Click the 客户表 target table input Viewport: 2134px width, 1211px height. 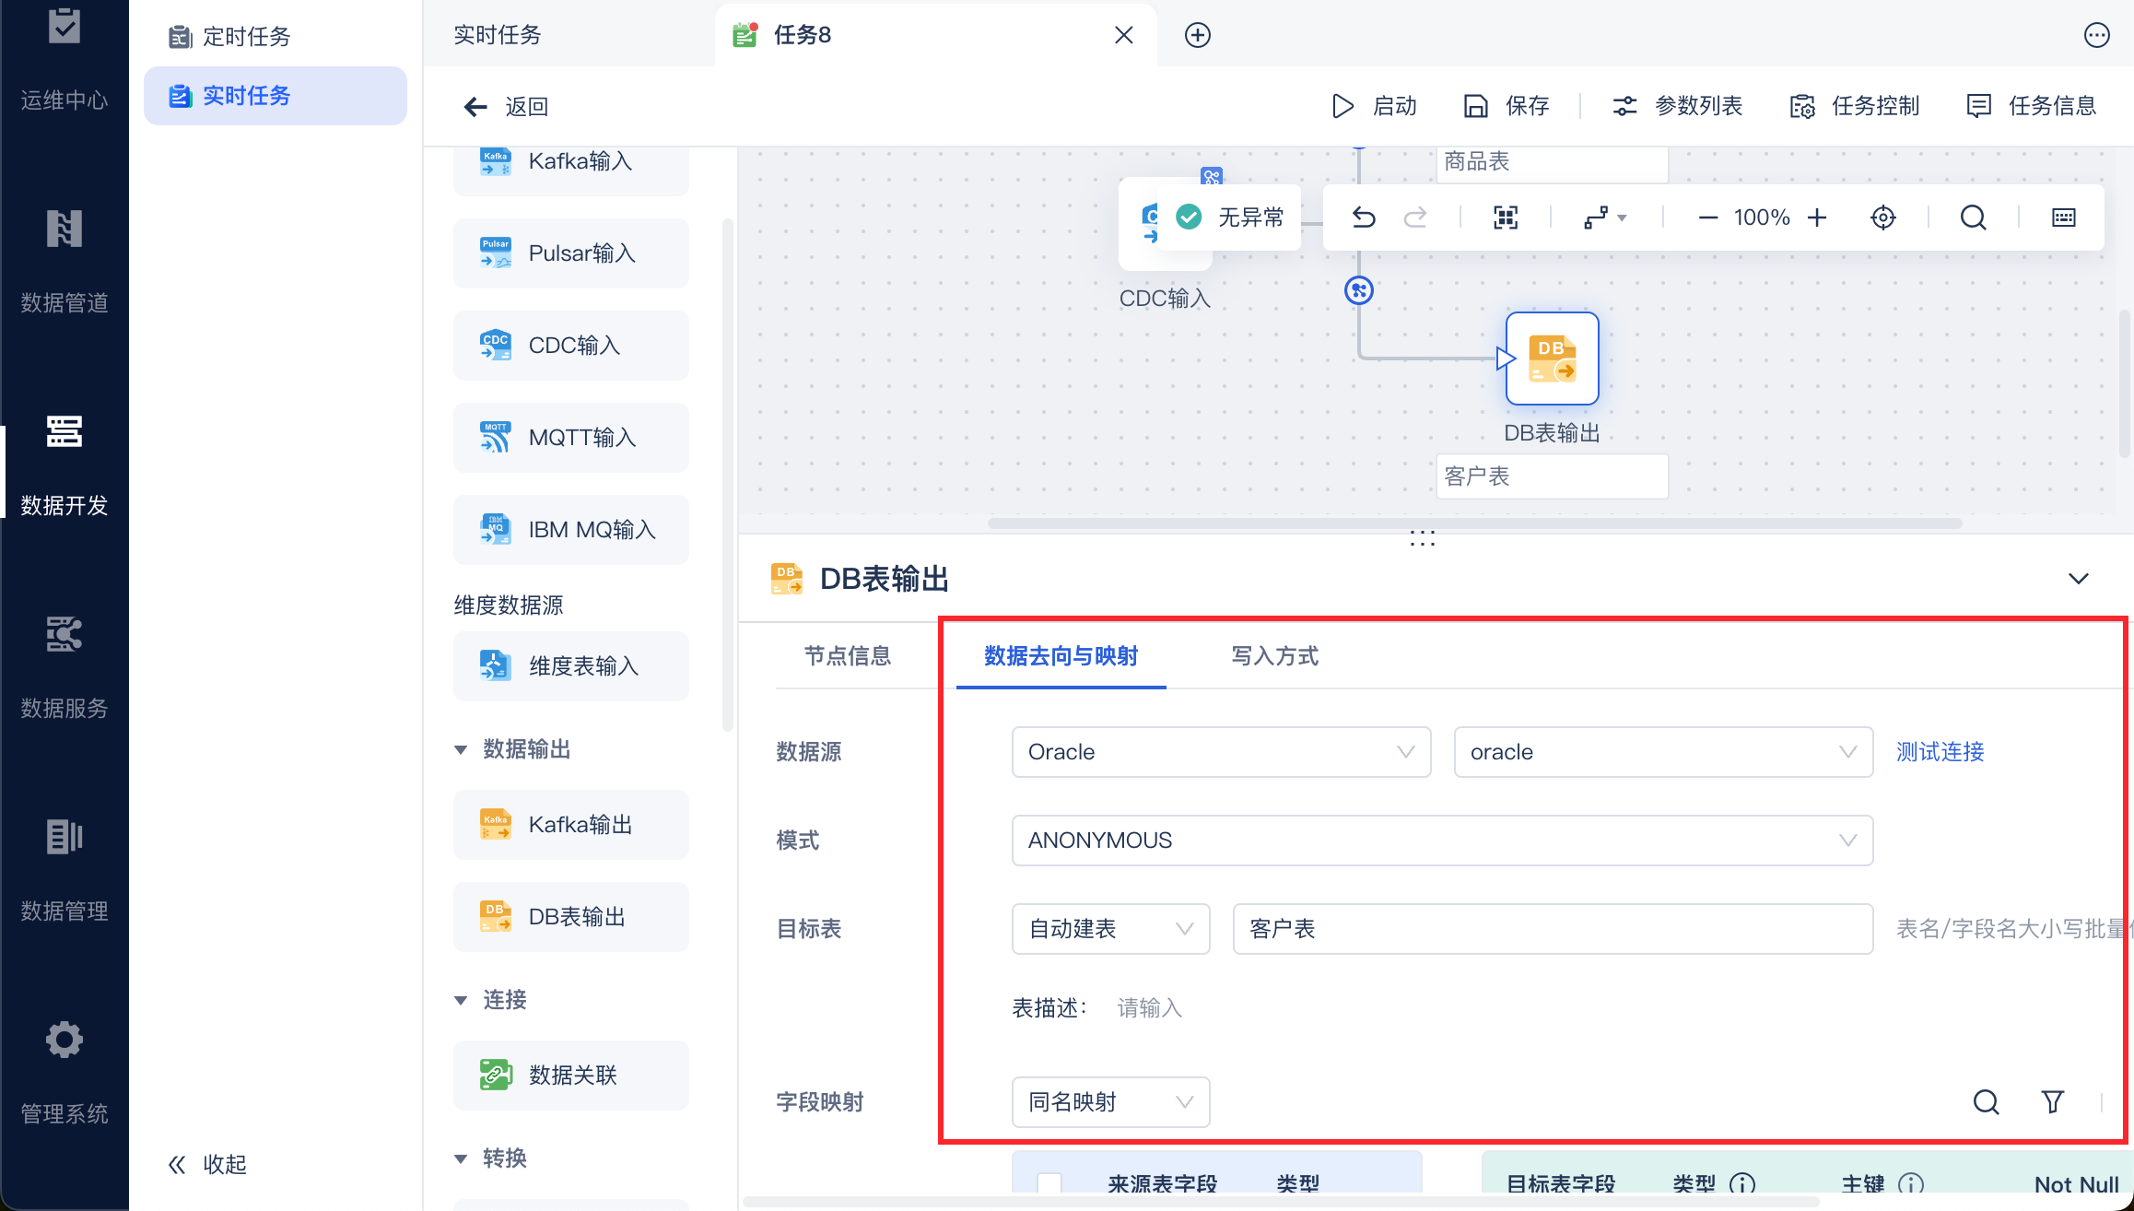(x=1552, y=929)
